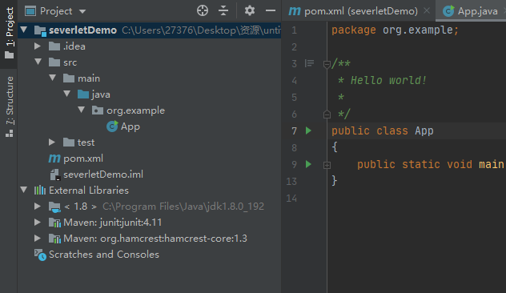Click the .idea folder icon
The height and width of the screenshot is (293, 506).
tap(54, 46)
